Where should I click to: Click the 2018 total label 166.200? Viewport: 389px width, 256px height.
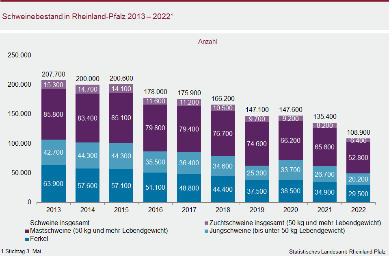click(223, 98)
